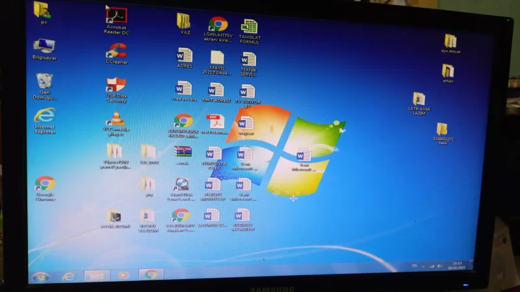Open EKRANI KIRIK 4K LED Chrome shortcut
520x292 pixels.
click(x=183, y=125)
